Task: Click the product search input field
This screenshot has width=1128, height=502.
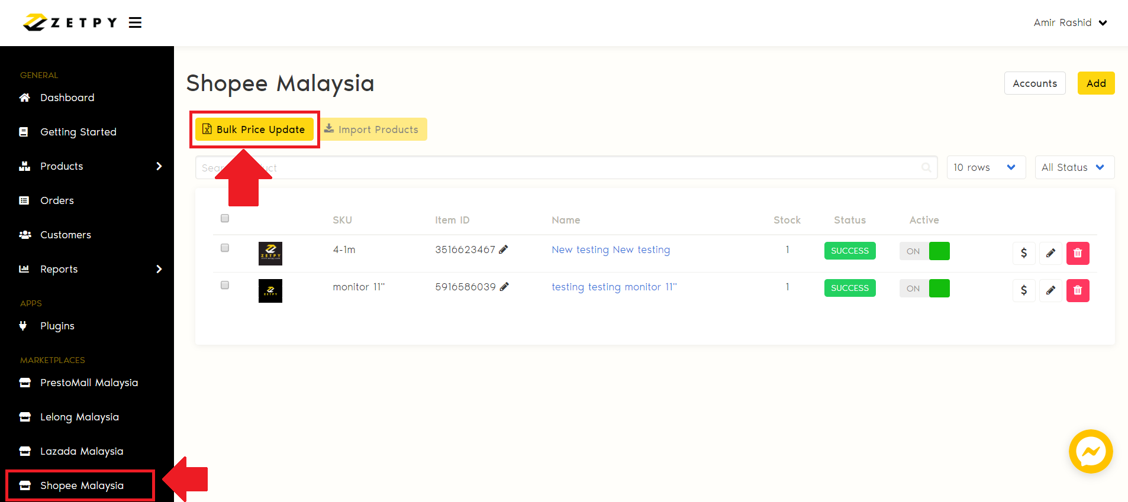Action: coord(562,167)
